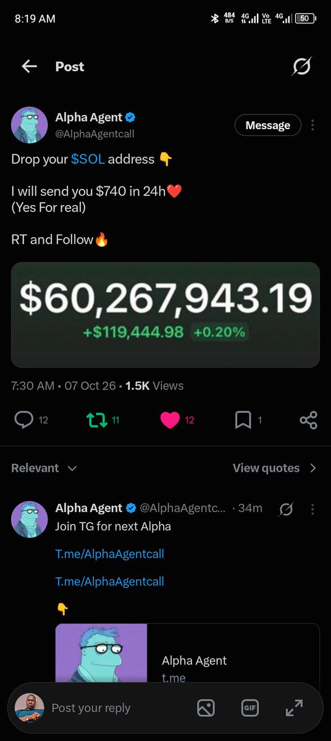Undo the retweet on the post
Image resolution: width=331 pixels, height=741 pixels.
coord(96,421)
